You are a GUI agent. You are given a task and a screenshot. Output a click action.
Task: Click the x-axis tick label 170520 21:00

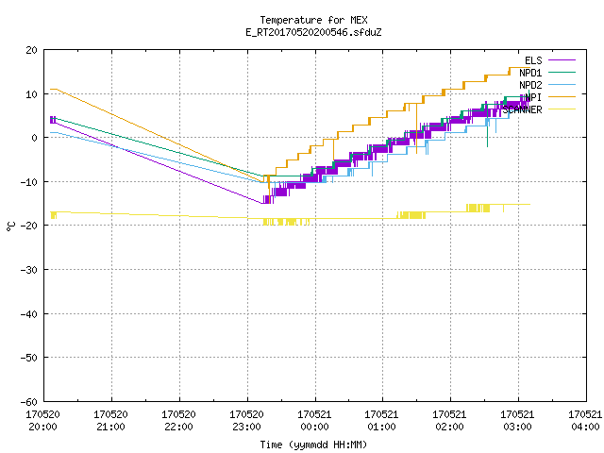pos(110,421)
